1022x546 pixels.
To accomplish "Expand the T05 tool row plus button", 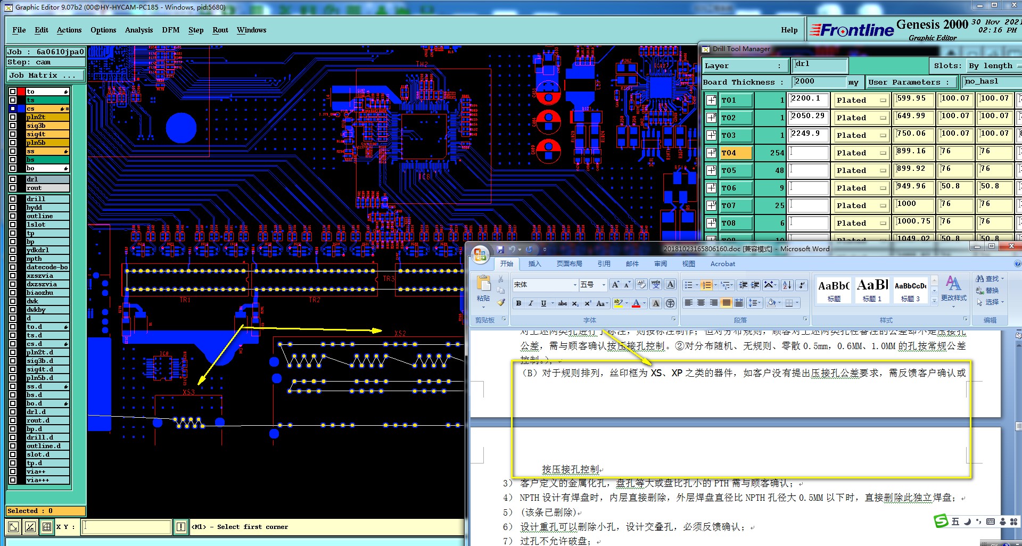I will (711, 170).
